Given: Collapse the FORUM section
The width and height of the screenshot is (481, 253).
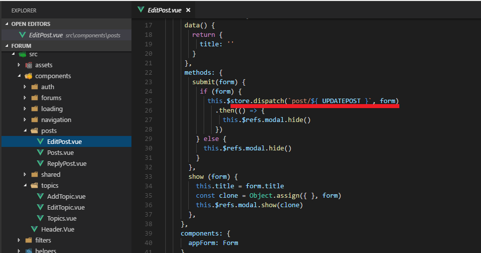Looking at the screenshot, I should (7, 45).
